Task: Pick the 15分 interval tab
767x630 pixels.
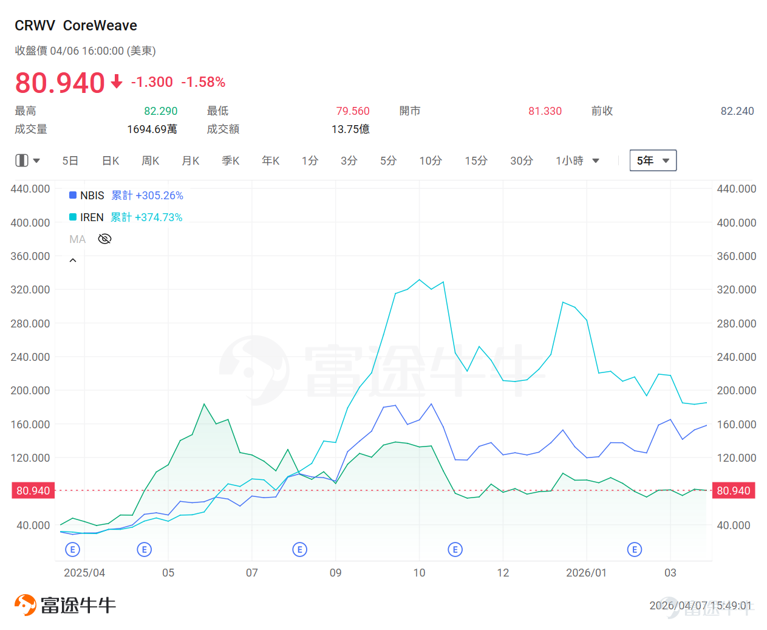Action: (476, 161)
